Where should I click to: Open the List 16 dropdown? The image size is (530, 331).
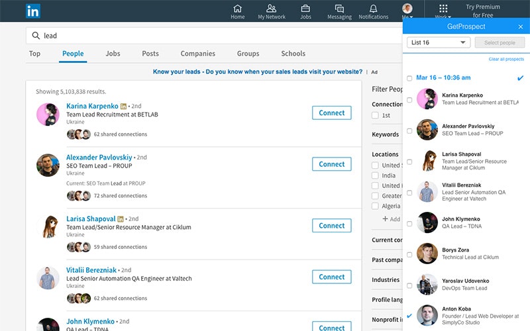click(439, 42)
